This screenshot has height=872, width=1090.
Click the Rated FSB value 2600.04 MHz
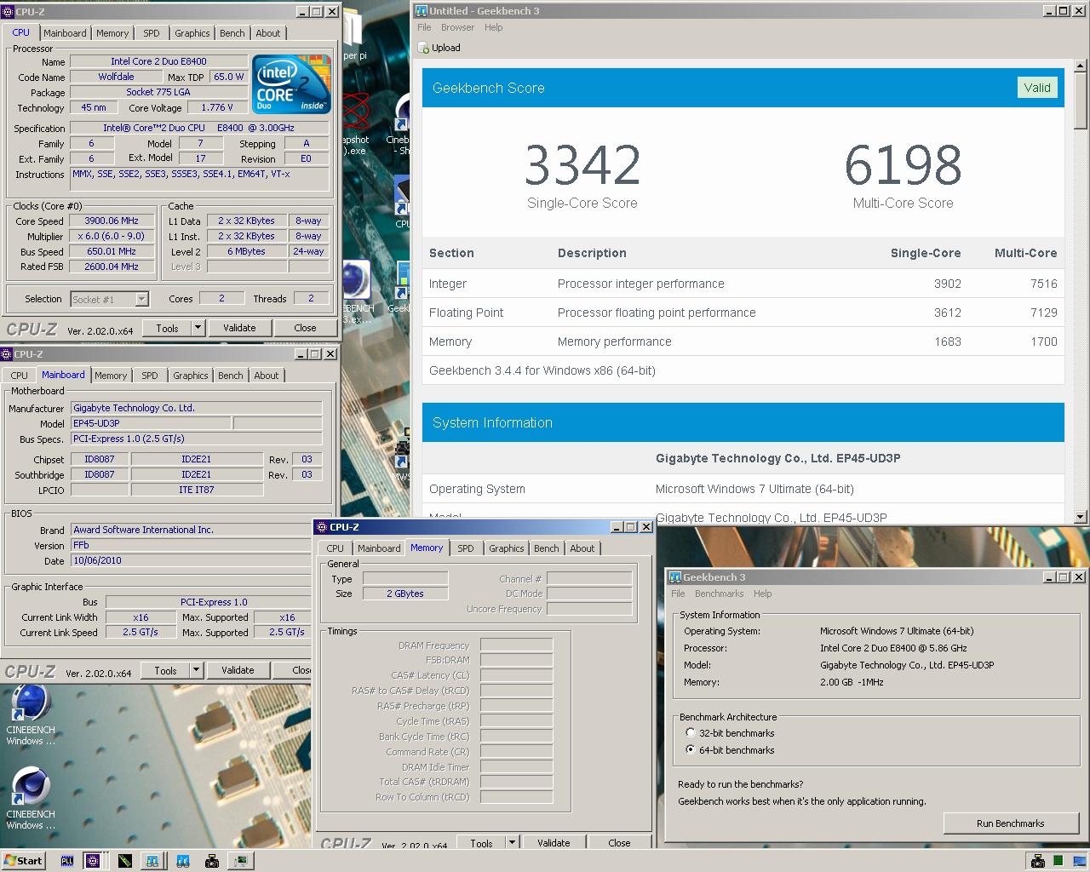112,267
